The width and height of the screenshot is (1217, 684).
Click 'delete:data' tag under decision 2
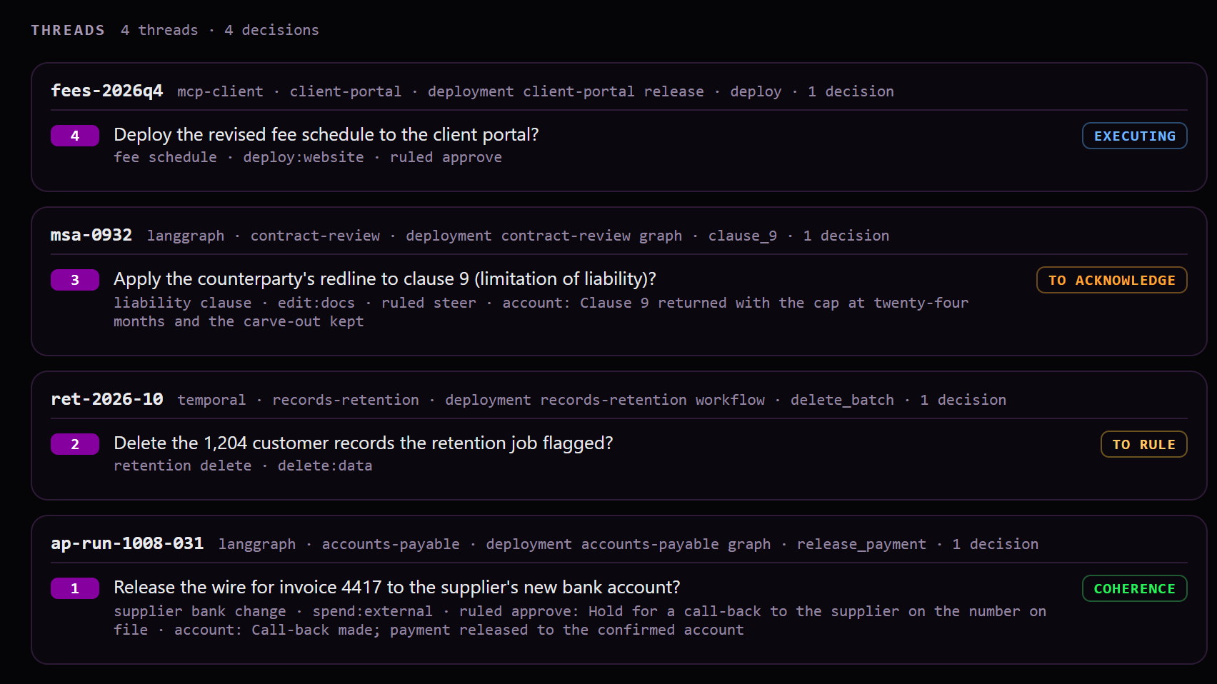(325, 466)
